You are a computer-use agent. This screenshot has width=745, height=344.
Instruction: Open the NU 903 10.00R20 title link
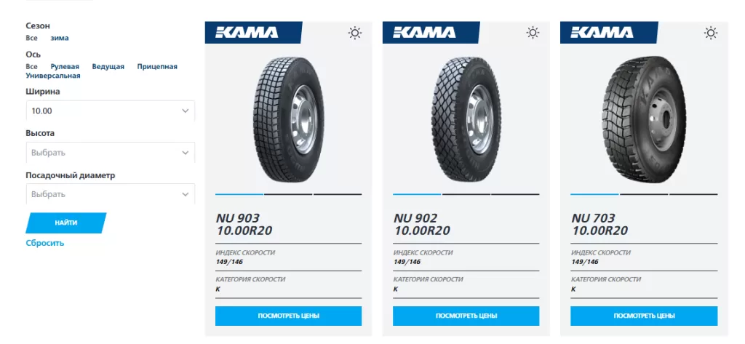pos(244,224)
